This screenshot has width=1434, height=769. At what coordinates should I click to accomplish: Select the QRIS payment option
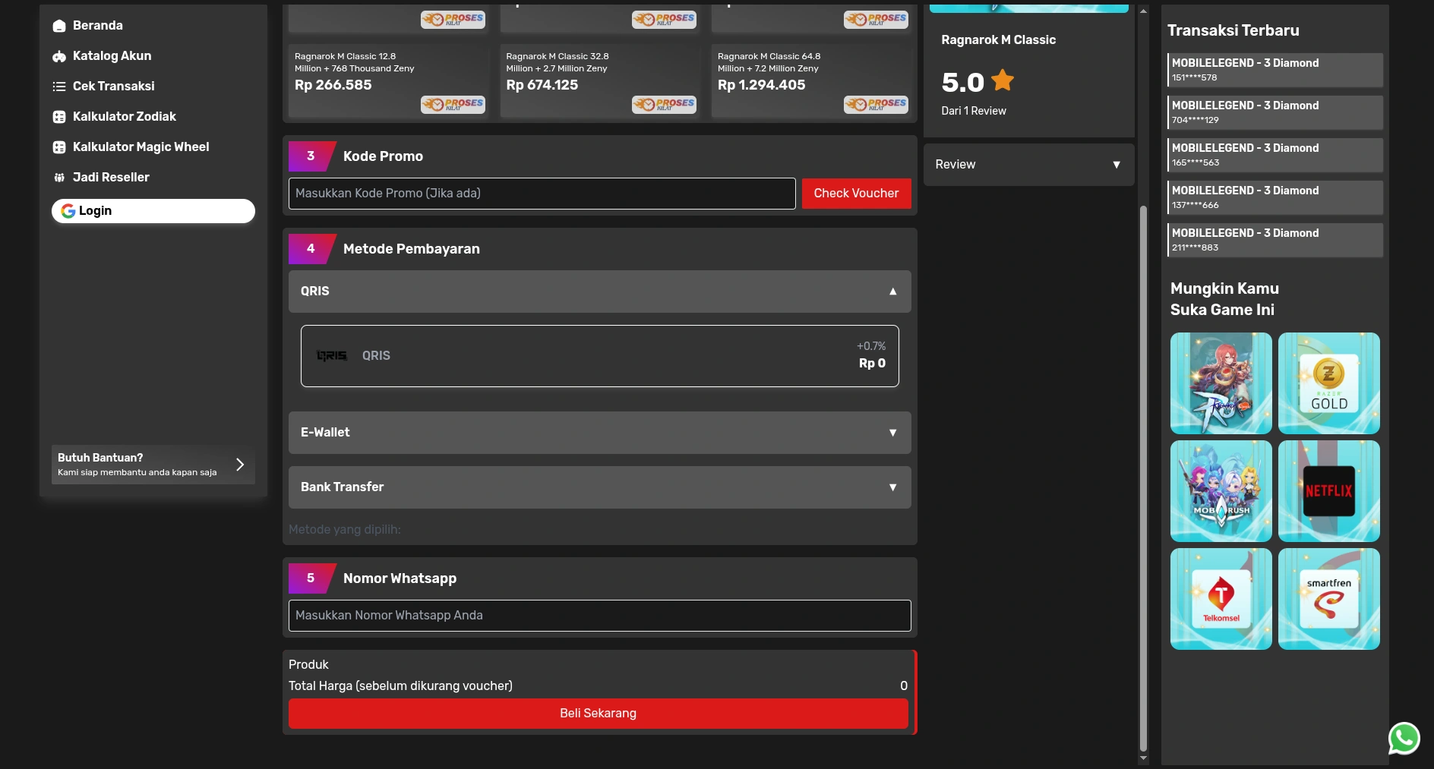point(599,356)
